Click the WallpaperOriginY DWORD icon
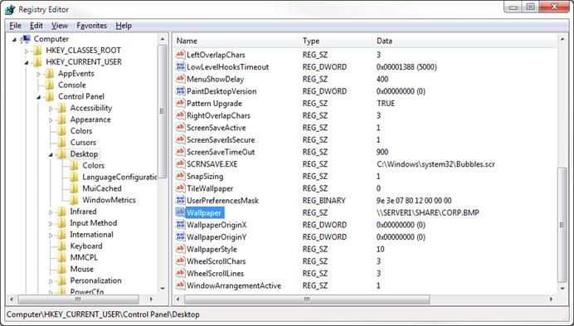Viewport: 574px width, 326px height. tap(180, 236)
